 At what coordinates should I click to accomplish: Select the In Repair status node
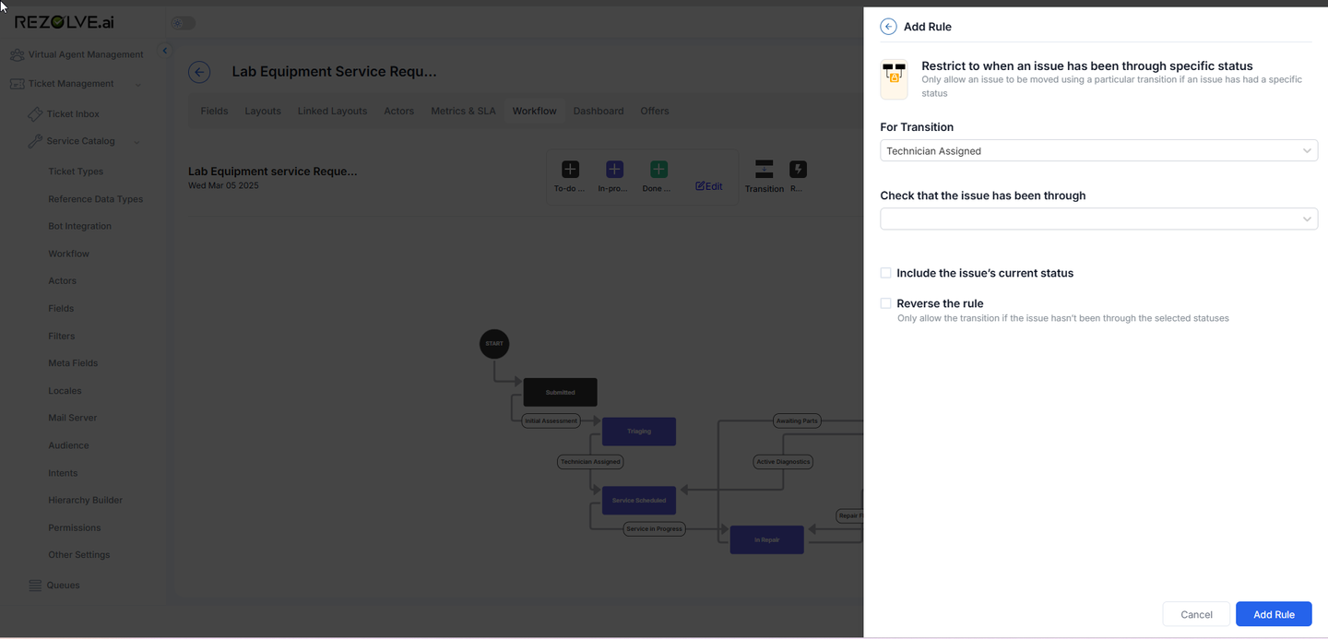(766, 539)
